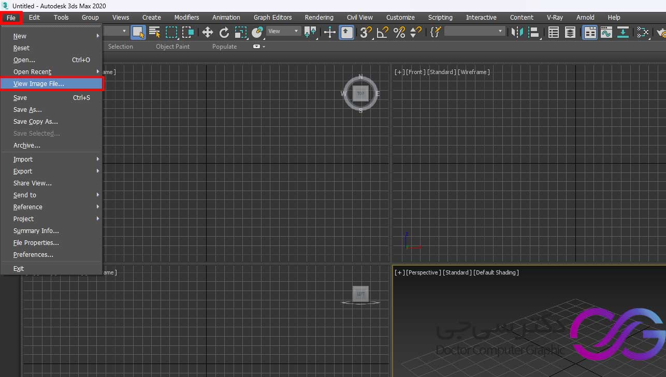Click Exit in the File menu
Viewport: 666px width, 377px height.
52,269
